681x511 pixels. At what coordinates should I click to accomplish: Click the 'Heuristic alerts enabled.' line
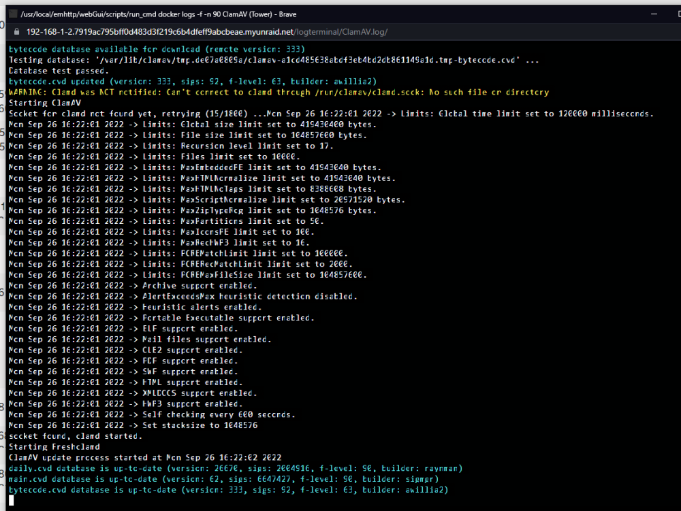coord(135,307)
